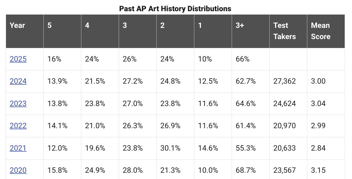Click the 3+ column header

240,26
